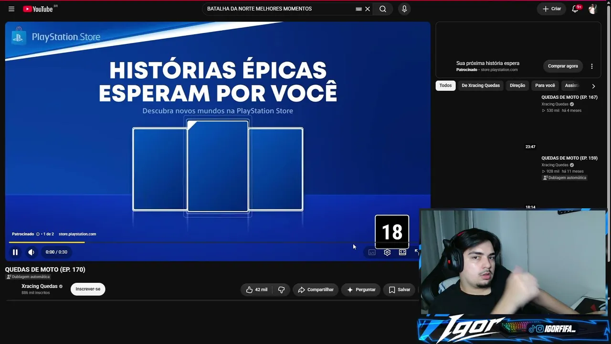611x344 pixels.
Task: Save the video with Salvar
Action: tap(400, 290)
